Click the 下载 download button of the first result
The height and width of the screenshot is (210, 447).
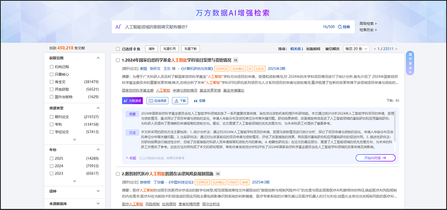coord(181,101)
